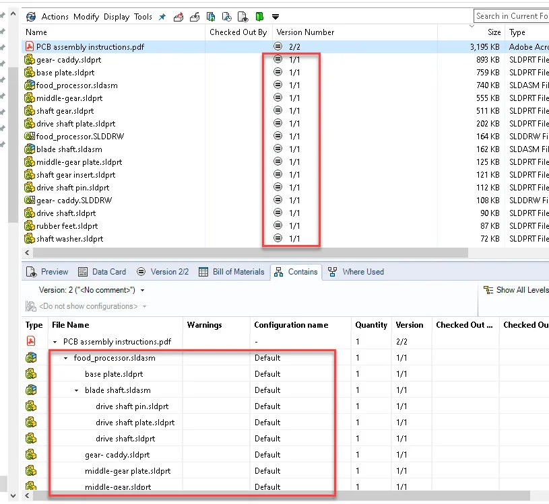549x504 pixels.
Task: Click the blue pin icon in toolbar
Action: click(x=162, y=16)
